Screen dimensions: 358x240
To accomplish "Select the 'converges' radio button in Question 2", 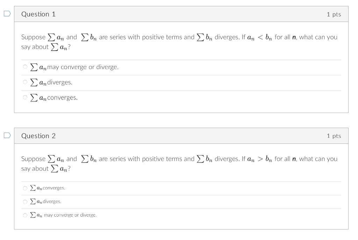I will (x=25, y=188).
